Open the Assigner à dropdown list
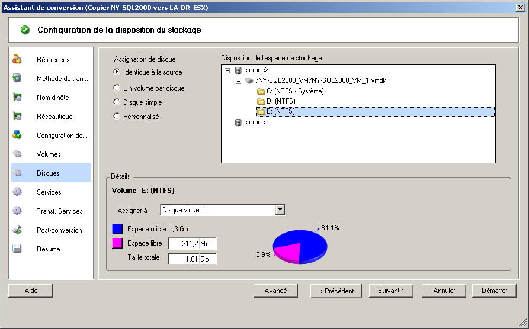 pos(280,209)
